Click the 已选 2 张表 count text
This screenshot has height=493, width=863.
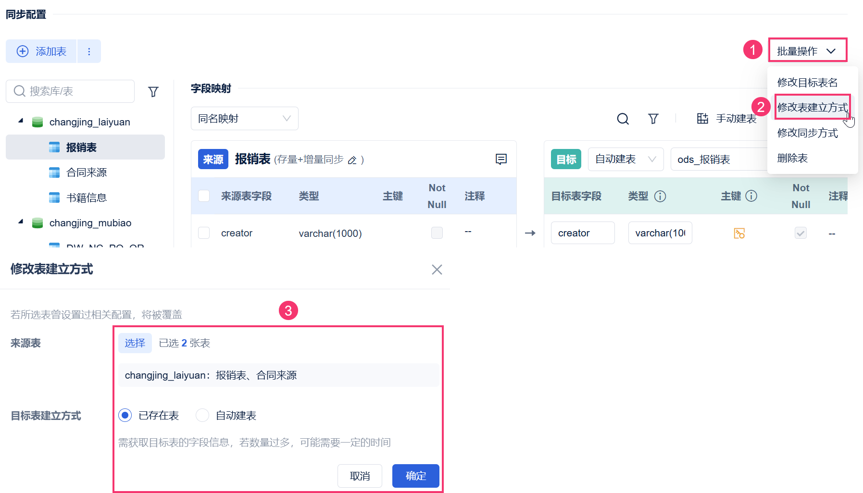[x=185, y=343]
